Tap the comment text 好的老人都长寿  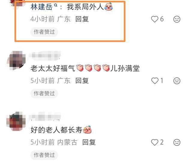[56, 130]
